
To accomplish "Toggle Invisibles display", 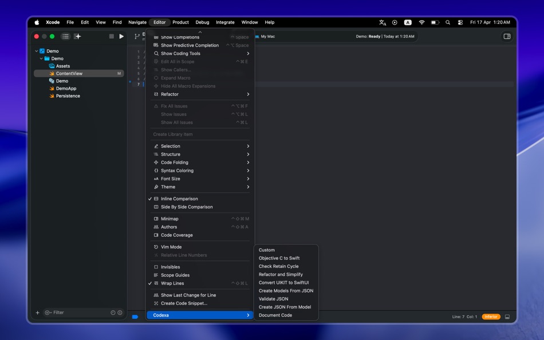I will coord(200,267).
